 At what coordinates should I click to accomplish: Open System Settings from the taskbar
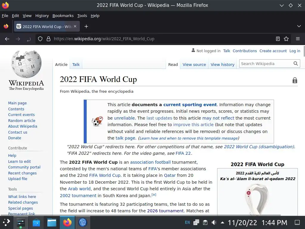click(21, 222)
